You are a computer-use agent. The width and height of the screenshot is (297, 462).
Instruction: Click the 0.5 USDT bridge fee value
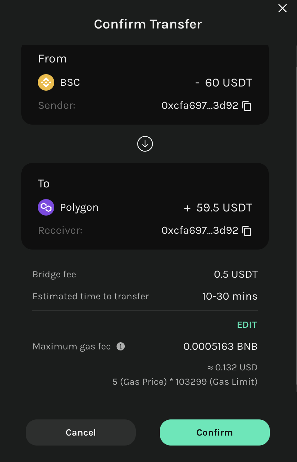point(236,275)
